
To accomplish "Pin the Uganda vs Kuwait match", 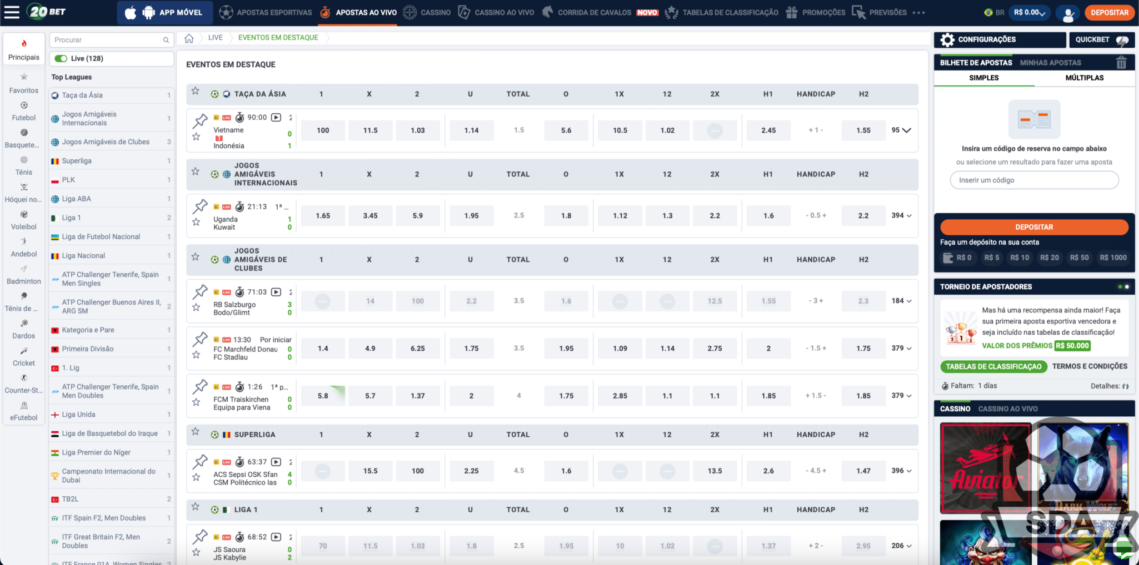I will (200, 206).
